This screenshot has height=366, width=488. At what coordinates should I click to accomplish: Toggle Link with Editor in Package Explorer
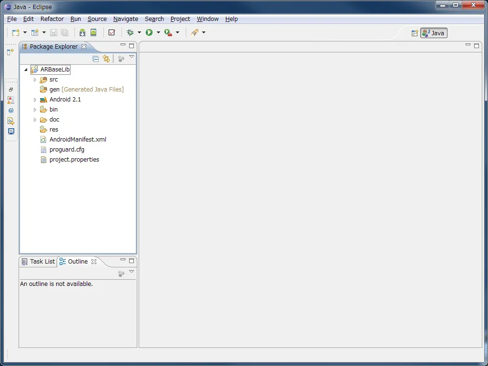click(106, 59)
